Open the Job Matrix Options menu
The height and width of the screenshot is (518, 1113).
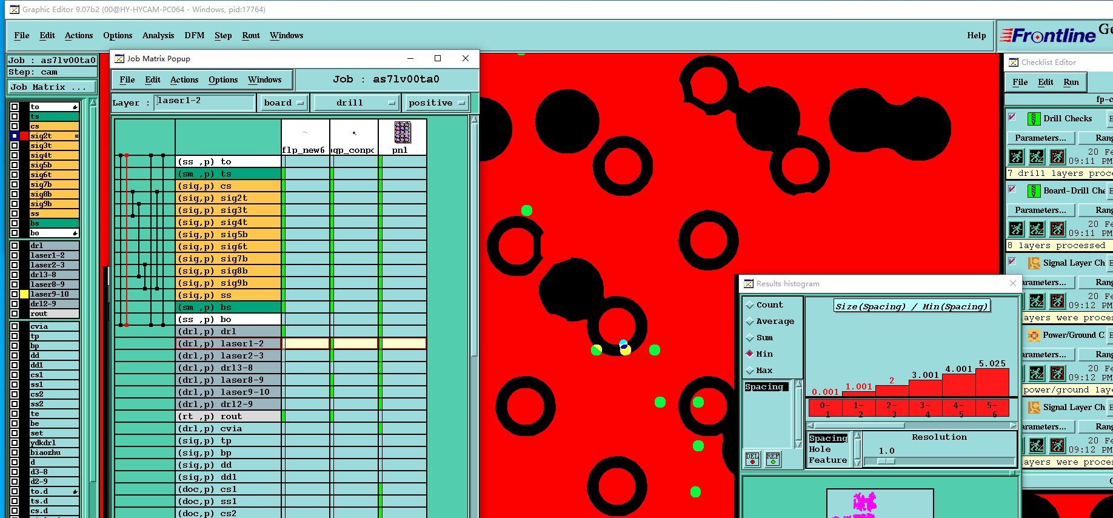(x=223, y=80)
